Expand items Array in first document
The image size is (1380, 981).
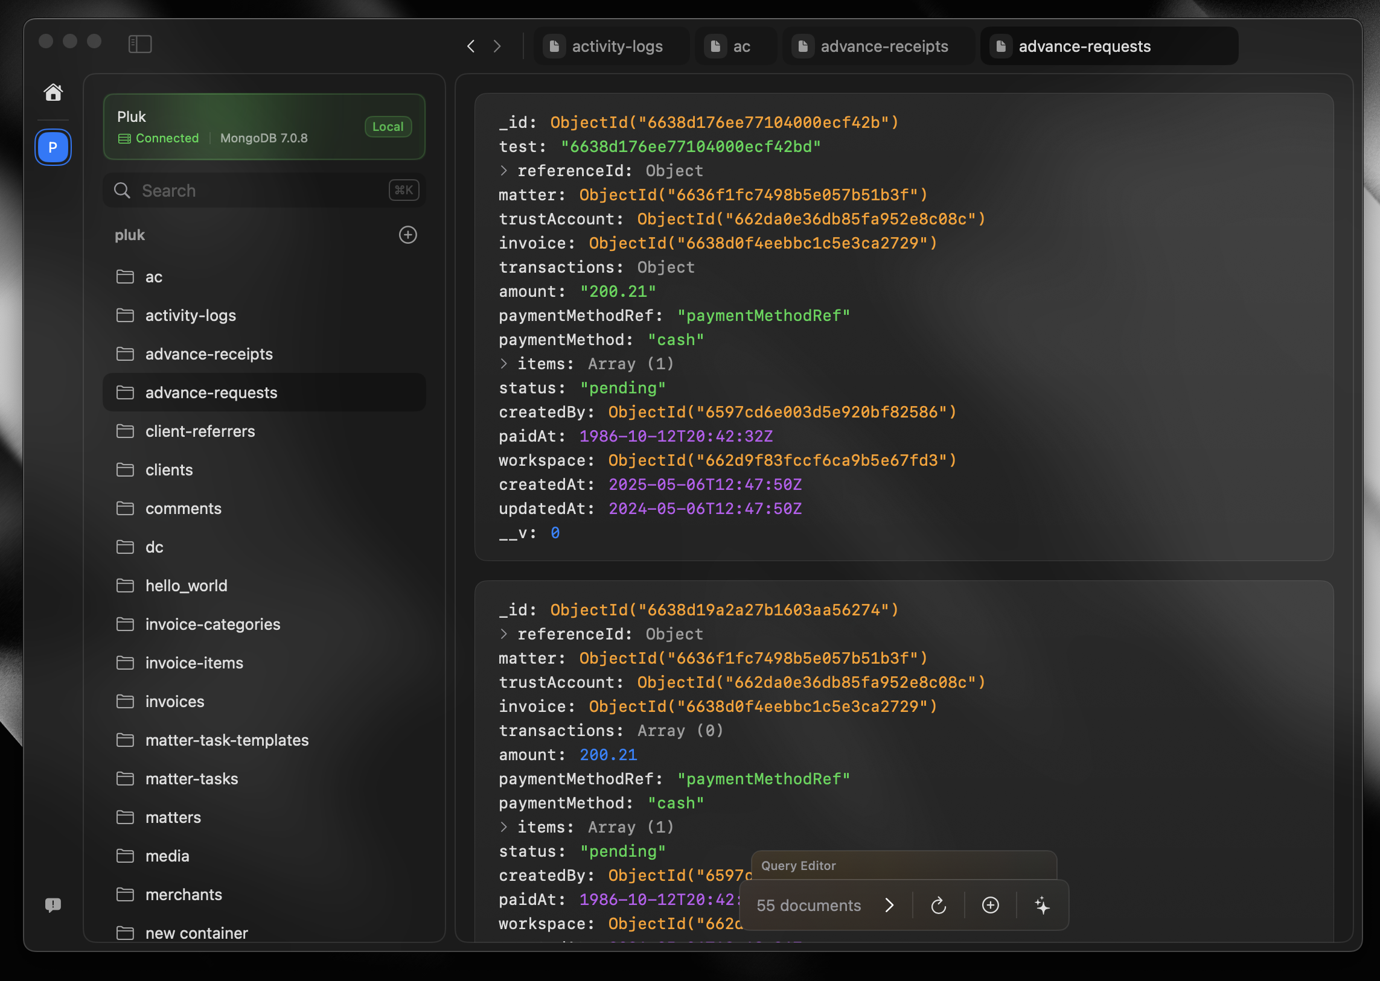pyautogui.click(x=503, y=364)
